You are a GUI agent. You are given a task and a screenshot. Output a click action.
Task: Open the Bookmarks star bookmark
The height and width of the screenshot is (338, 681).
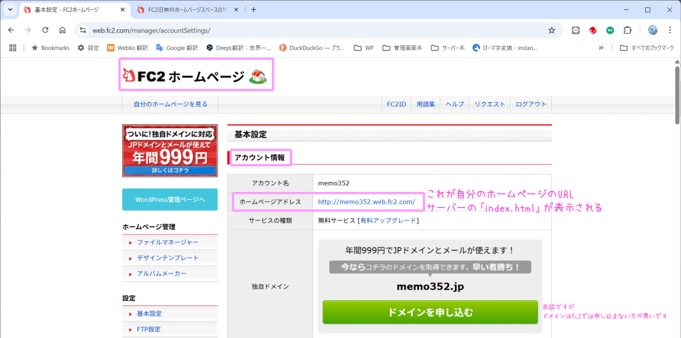pos(51,48)
